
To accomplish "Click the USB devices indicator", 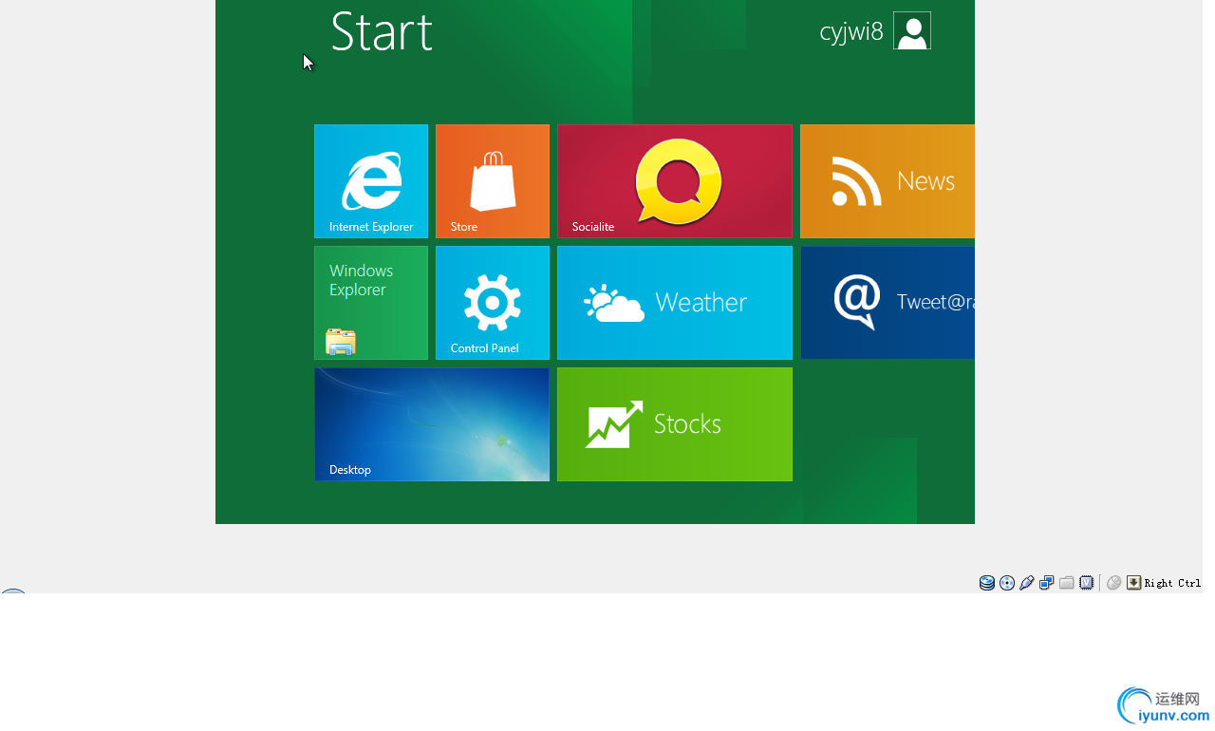I will coord(1027,583).
